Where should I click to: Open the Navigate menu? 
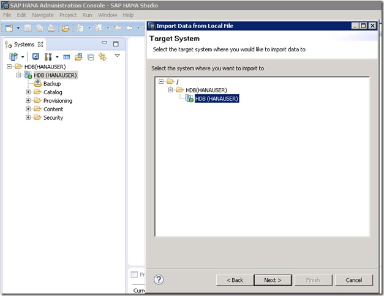pyautogui.click(x=43, y=15)
